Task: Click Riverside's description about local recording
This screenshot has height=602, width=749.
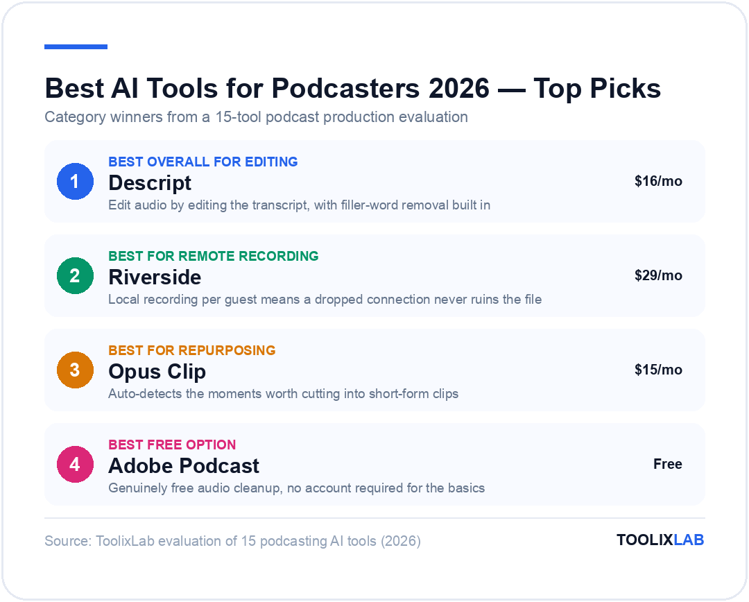Action: coord(325,300)
